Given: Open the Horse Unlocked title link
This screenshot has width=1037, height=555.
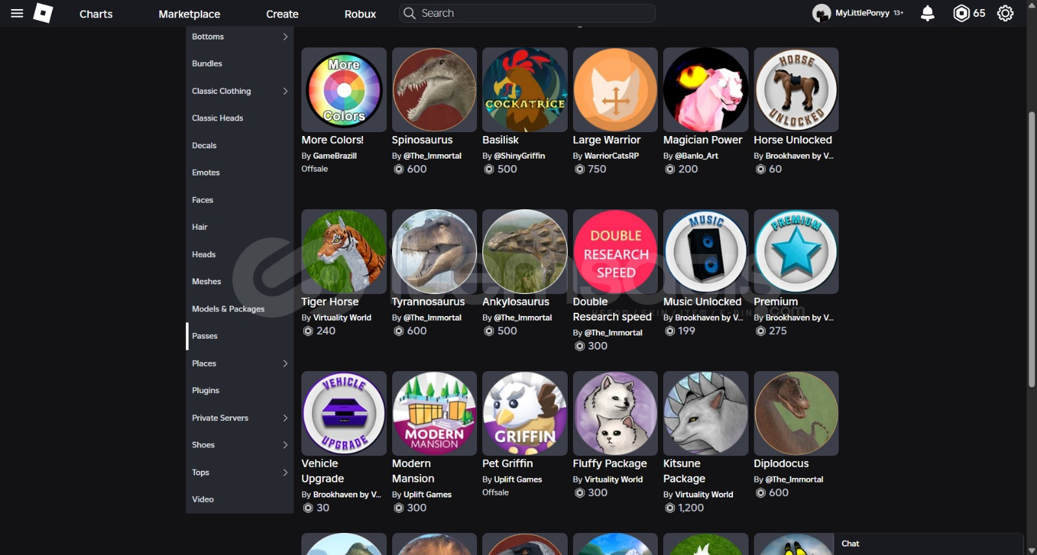Looking at the screenshot, I should (x=793, y=140).
